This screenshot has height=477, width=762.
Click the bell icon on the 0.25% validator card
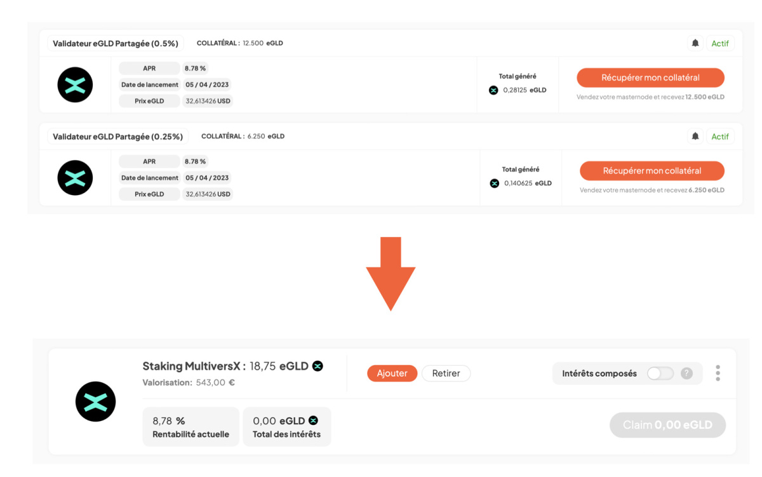(x=695, y=136)
